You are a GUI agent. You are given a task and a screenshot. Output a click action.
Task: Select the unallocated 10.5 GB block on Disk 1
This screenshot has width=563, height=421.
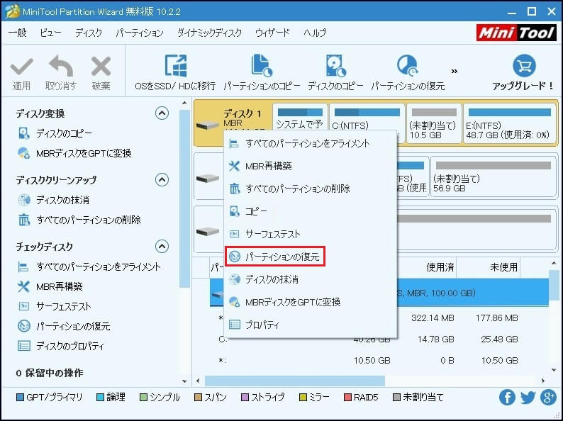434,123
